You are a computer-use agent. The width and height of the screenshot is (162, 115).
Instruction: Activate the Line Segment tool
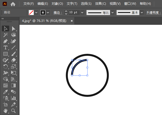coord(13,48)
